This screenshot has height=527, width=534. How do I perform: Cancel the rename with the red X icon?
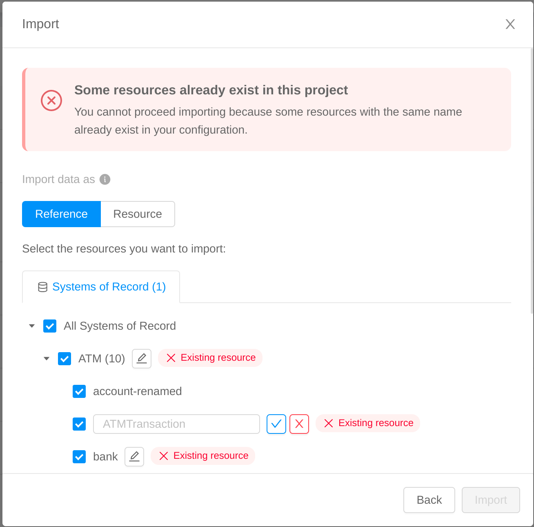point(299,424)
